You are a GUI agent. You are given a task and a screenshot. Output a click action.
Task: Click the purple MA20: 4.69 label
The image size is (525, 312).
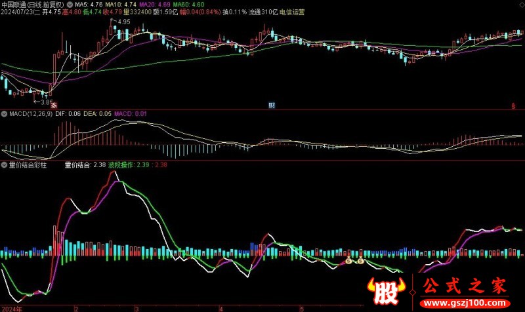pos(155,5)
